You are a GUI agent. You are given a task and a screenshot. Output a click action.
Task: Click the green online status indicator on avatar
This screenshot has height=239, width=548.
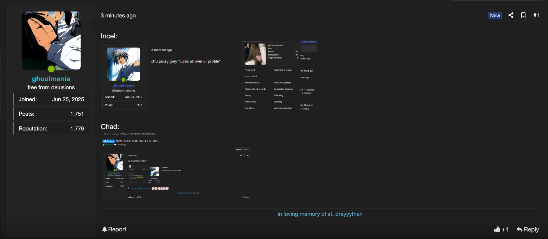(x=51, y=69)
